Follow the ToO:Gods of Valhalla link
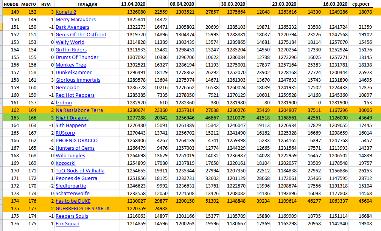The height and width of the screenshot is (231, 381). [80, 171]
